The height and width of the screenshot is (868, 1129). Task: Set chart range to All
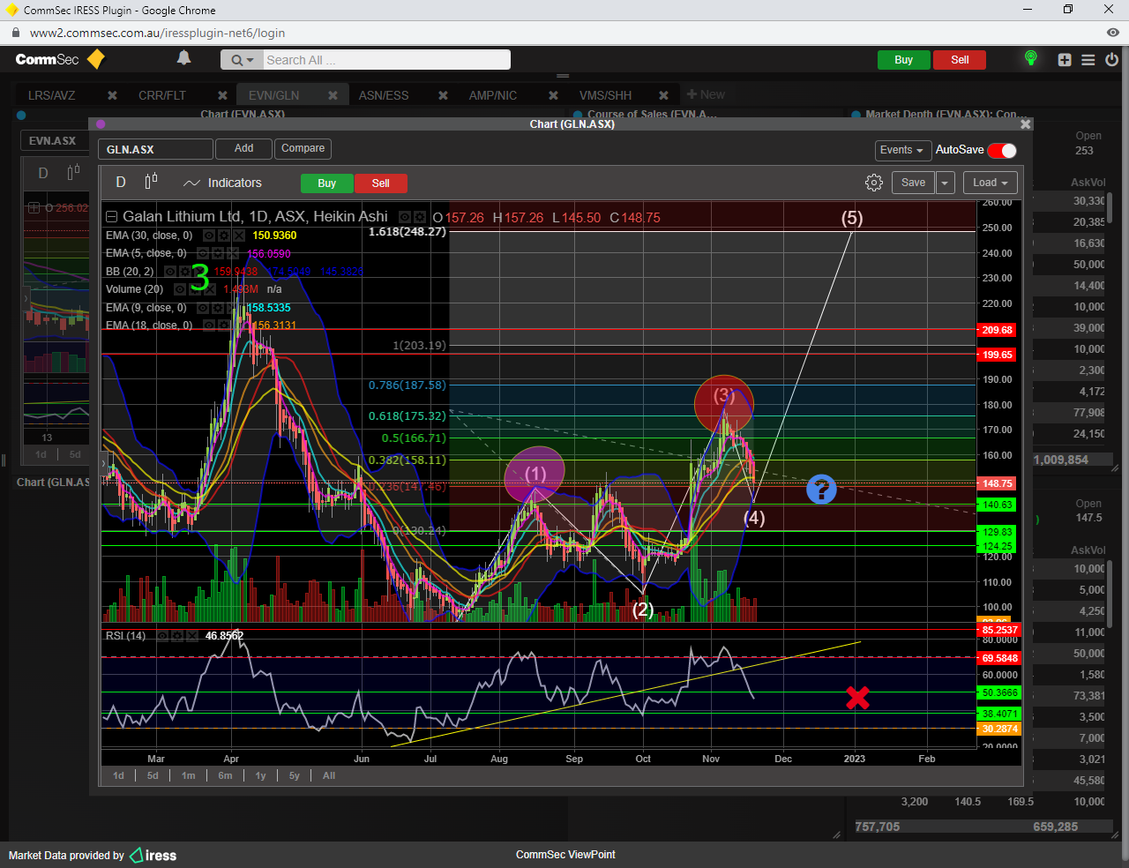click(x=329, y=776)
